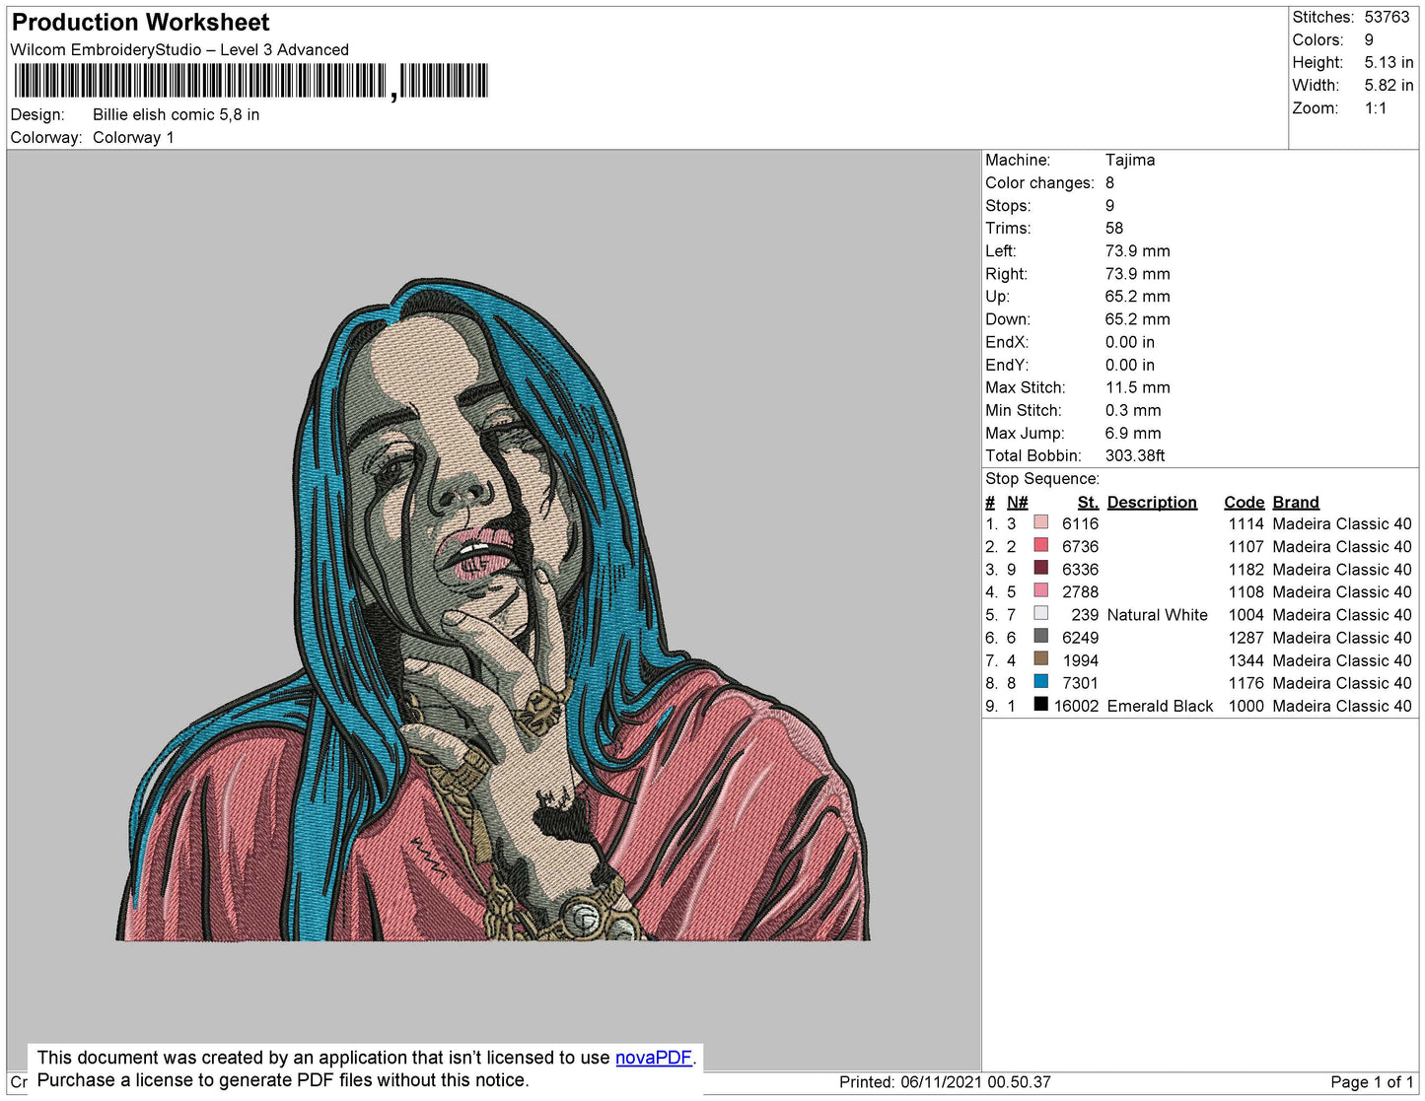This screenshot has height=1101, width=1425.
Task: Click the 'Brand' column header
Action: [x=1296, y=502]
